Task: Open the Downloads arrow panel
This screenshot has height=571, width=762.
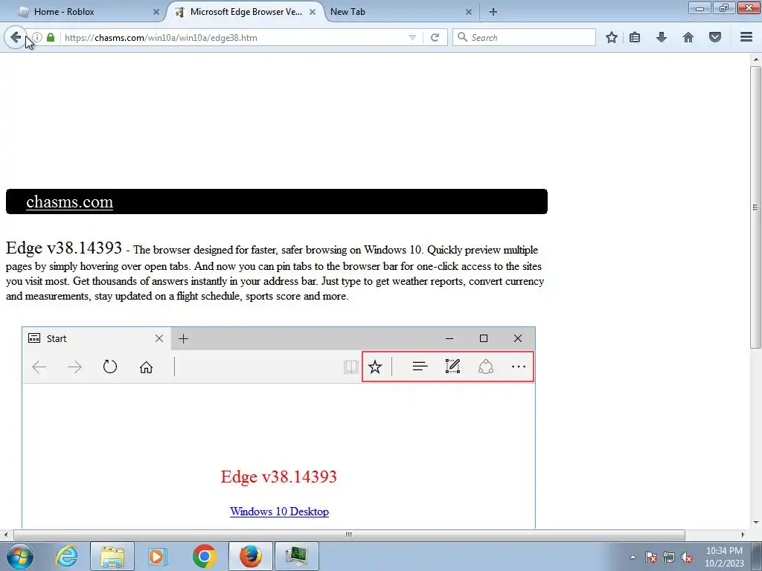Action: click(662, 37)
